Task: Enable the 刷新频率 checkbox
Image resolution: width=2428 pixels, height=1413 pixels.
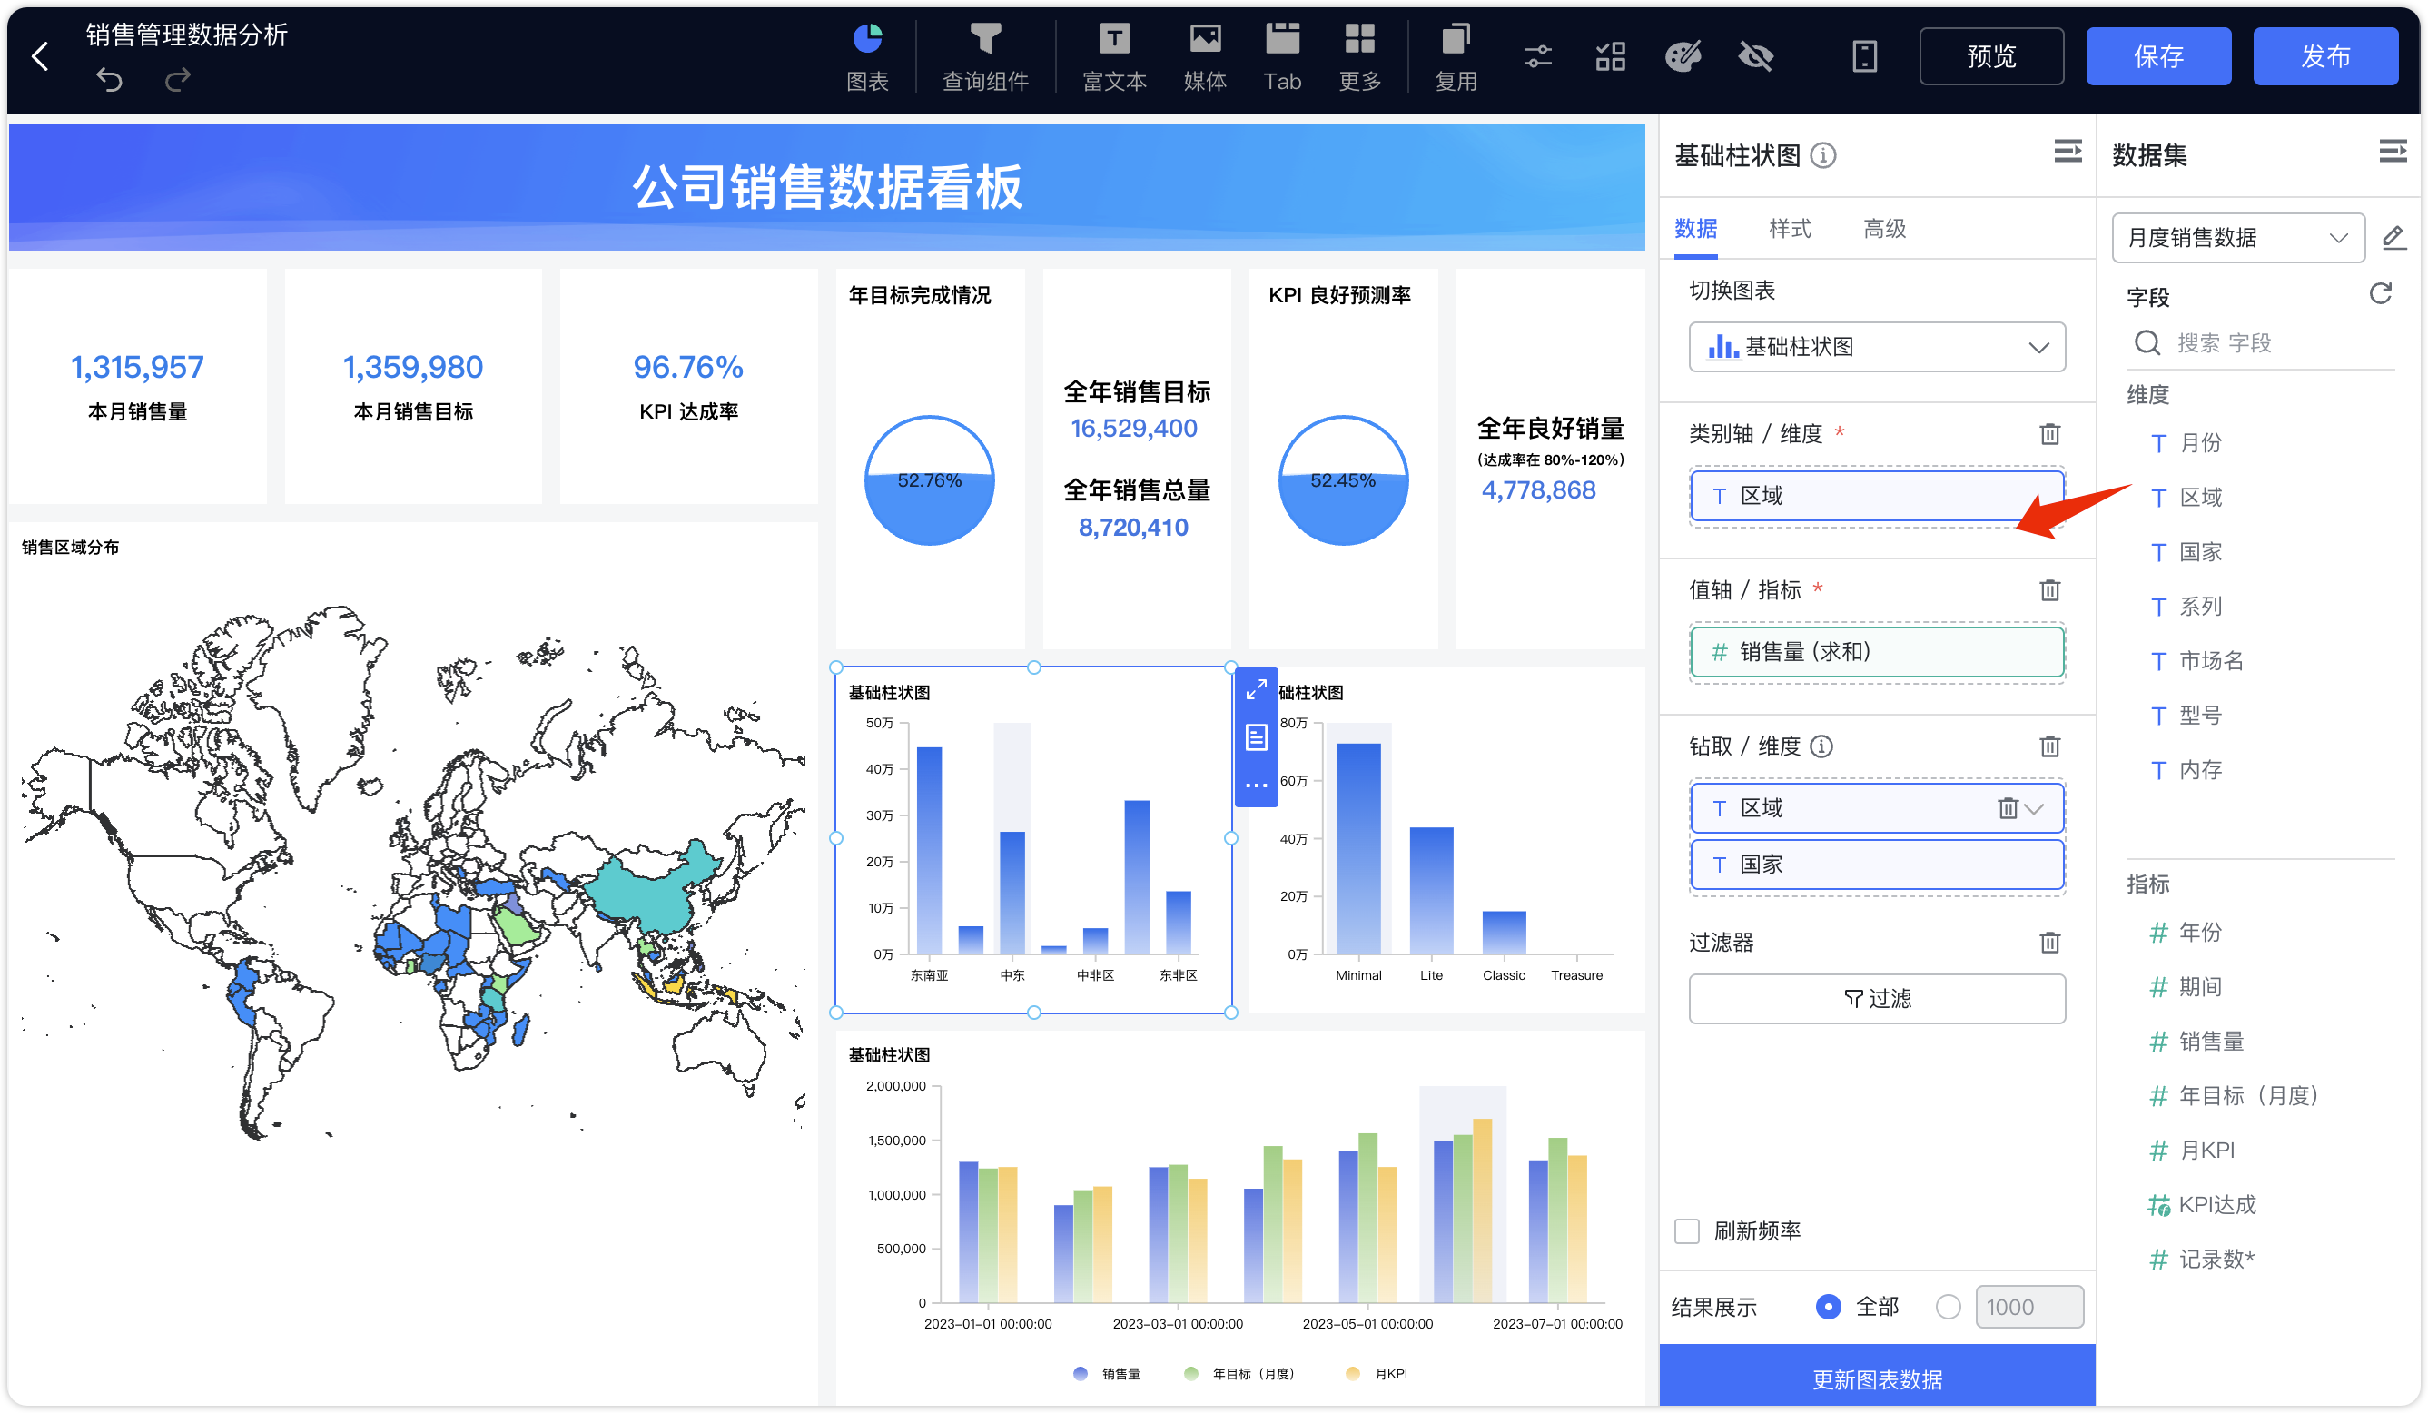Action: (1686, 1230)
